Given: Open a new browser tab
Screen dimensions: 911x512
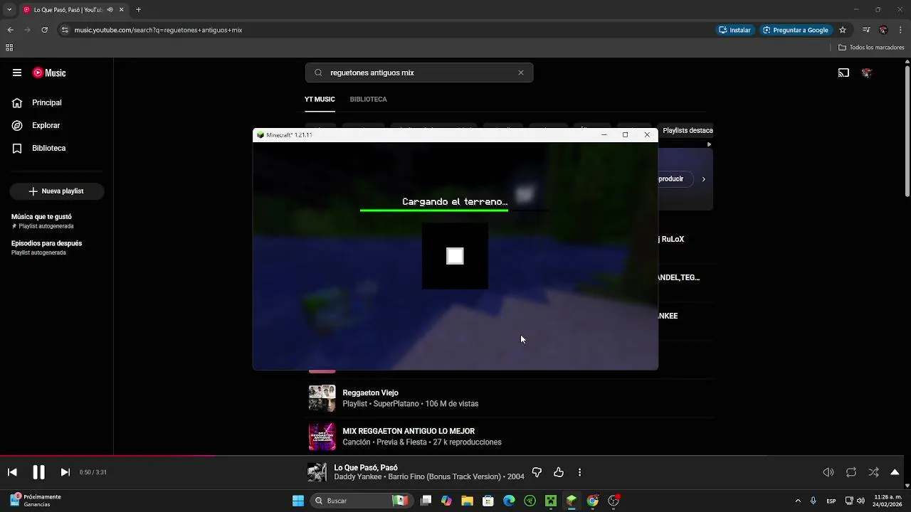Looking at the screenshot, I should (138, 10).
